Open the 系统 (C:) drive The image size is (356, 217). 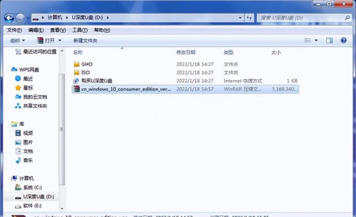28,187
